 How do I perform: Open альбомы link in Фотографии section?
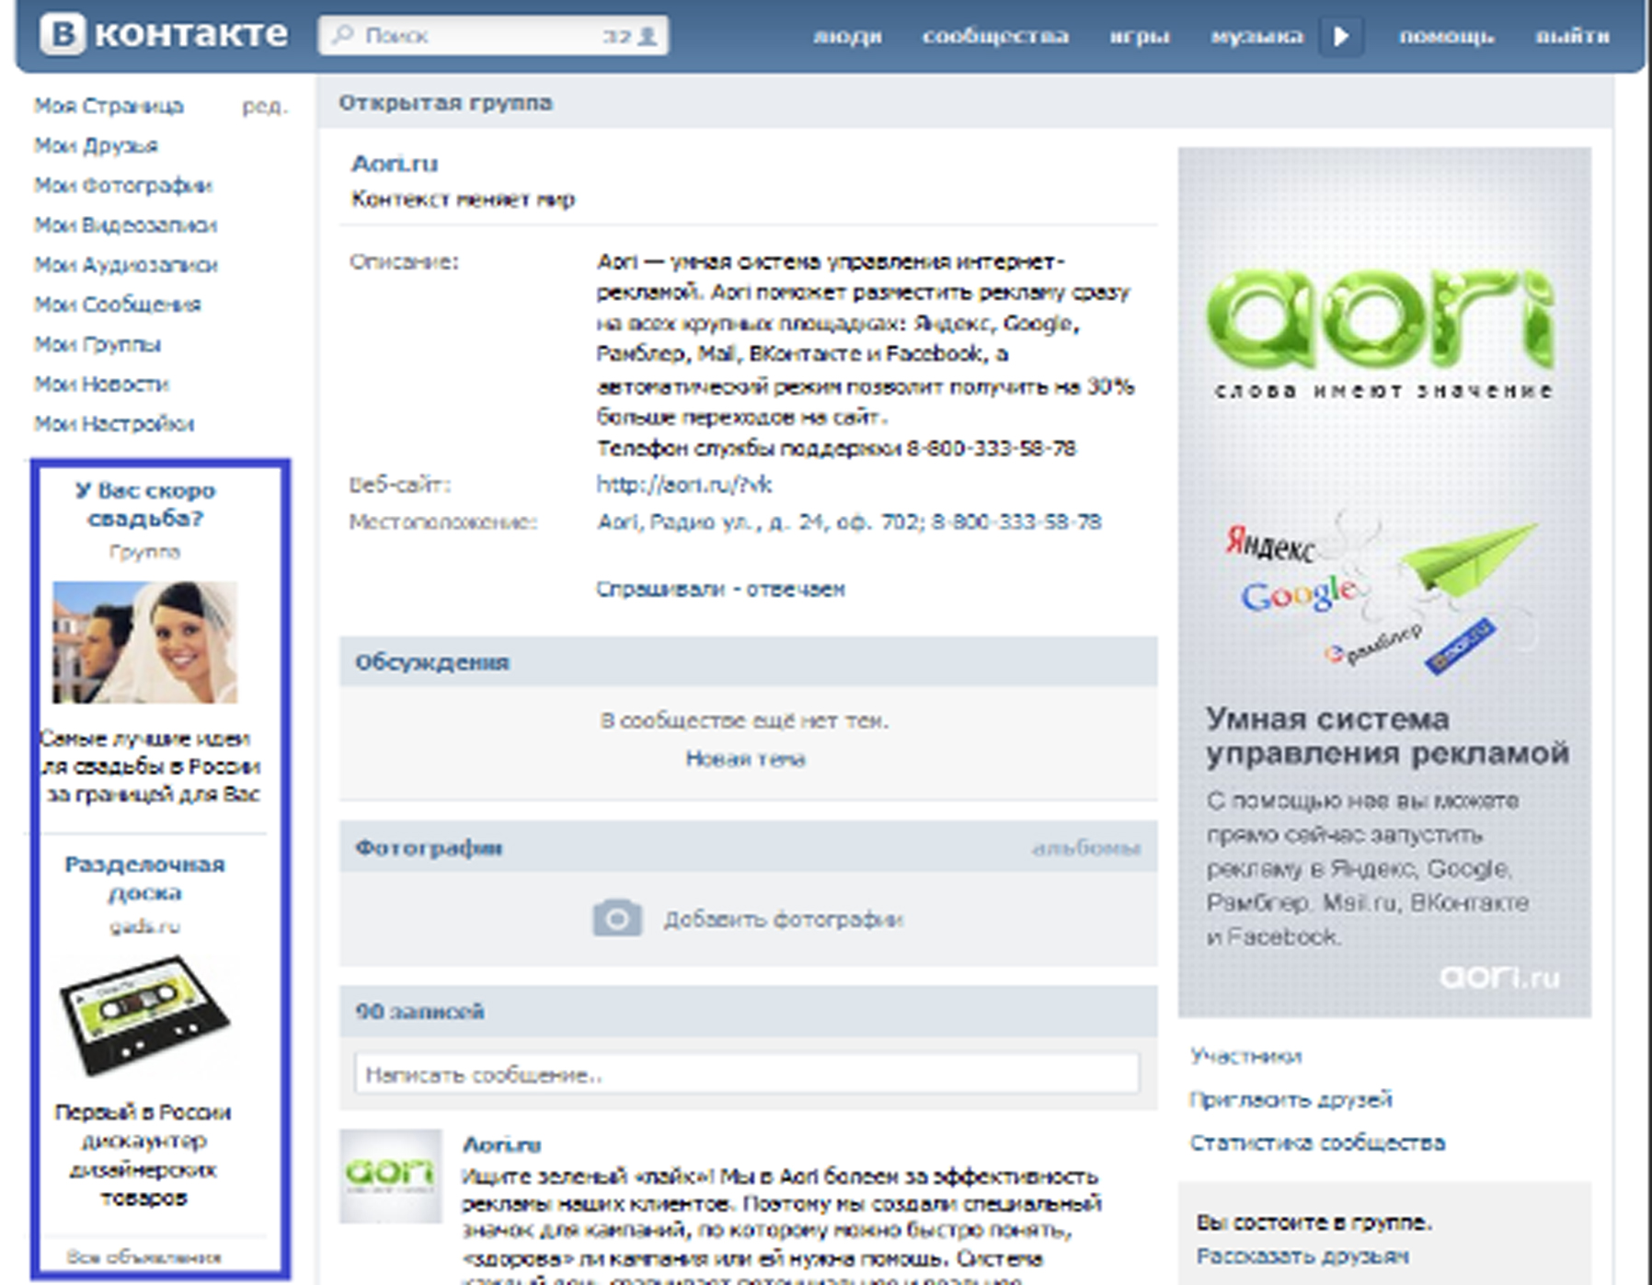click(x=1085, y=848)
